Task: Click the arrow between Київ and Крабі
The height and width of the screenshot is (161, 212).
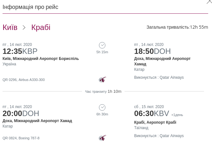Action: tap(24, 28)
